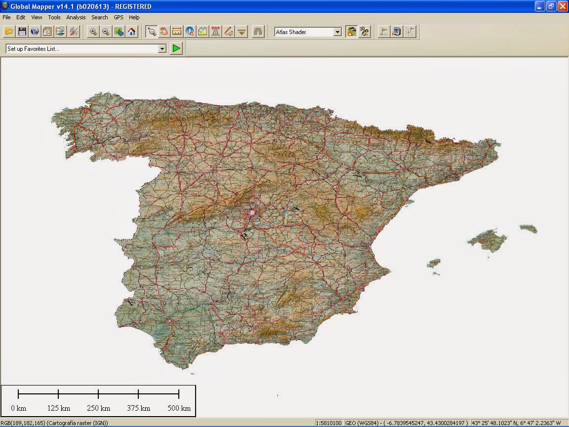Open the Analysis menu
Image resolution: width=569 pixels, height=427 pixels.
(76, 17)
